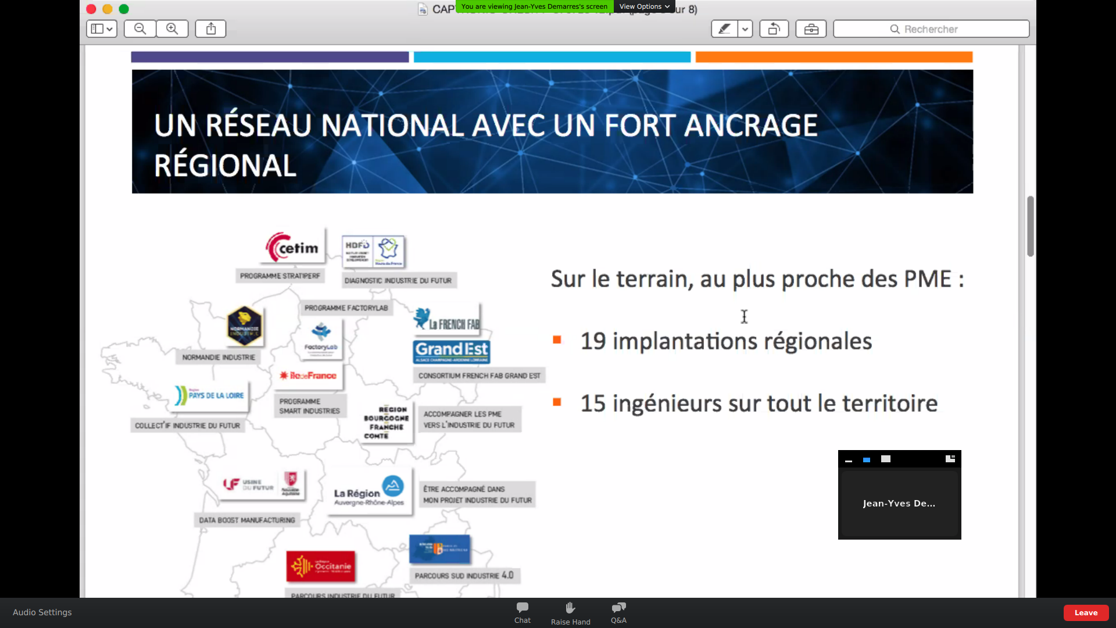This screenshot has width=1116, height=628.
Task: Click the Grand Est logo
Action: coord(452,351)
